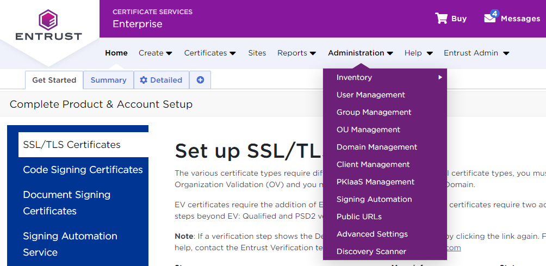Open the Reports dropdown menu
This screenshot has height=266, width=546.
click(296, 53)
